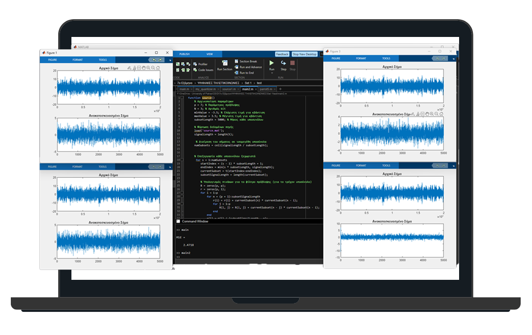Open FORMAT tab in Figure 1
The height and width of the screenshot is (335, 532).
[77, 60]
